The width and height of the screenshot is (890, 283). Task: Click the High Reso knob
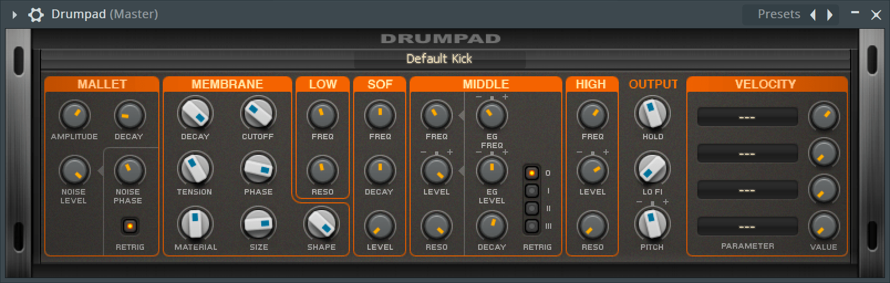(x=592, y=226)
